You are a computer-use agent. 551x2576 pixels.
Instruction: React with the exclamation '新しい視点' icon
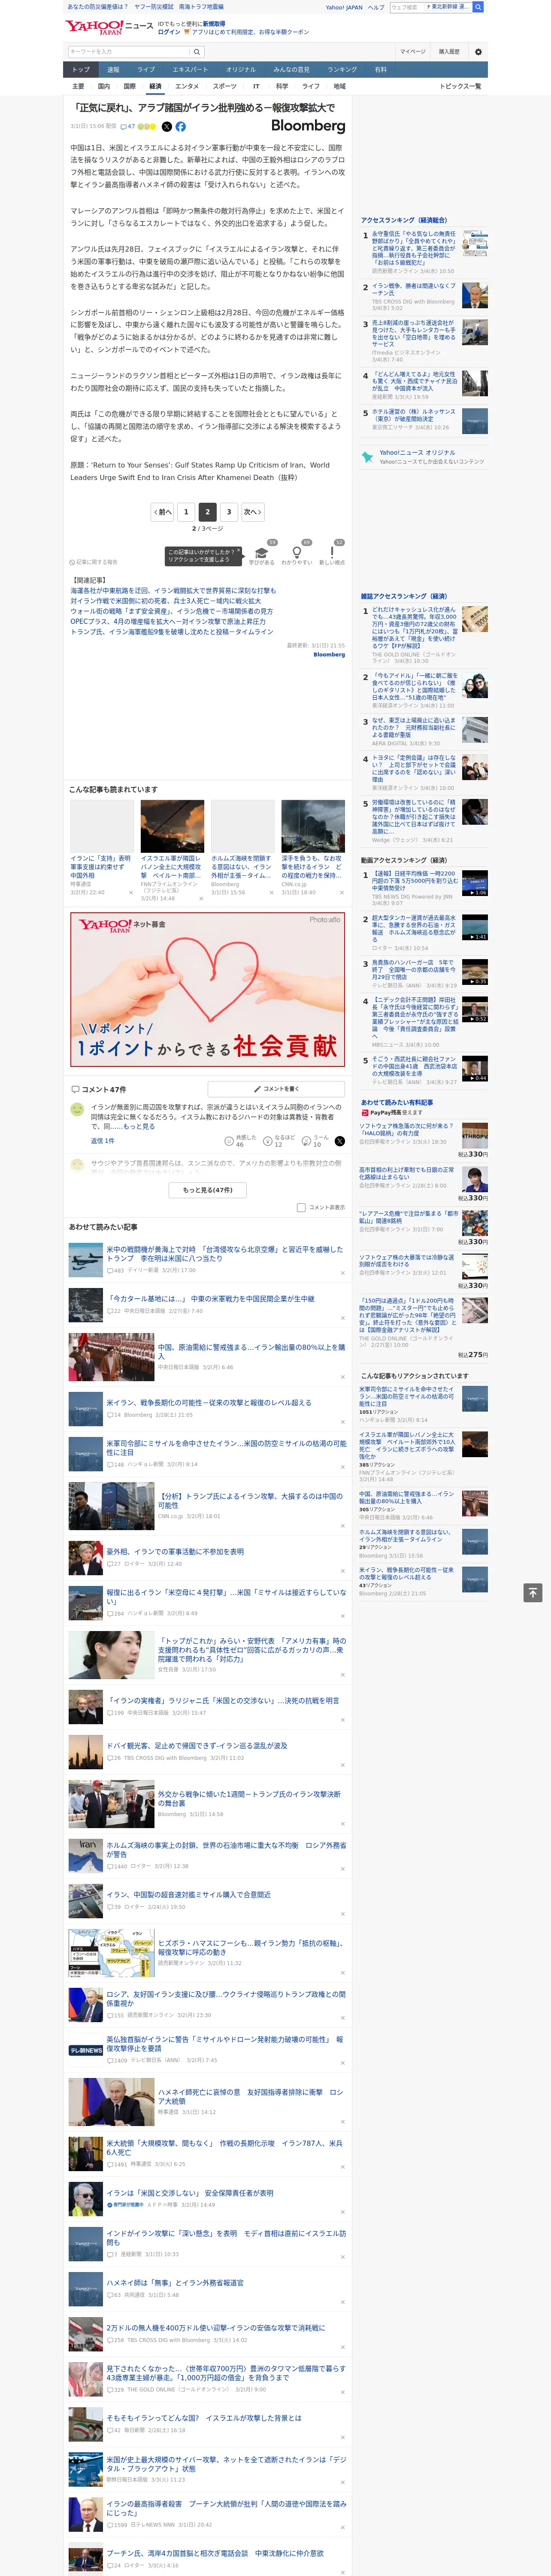coord(332,552)
